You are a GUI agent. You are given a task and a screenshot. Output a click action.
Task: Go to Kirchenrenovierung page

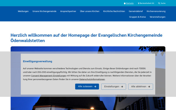156,11
